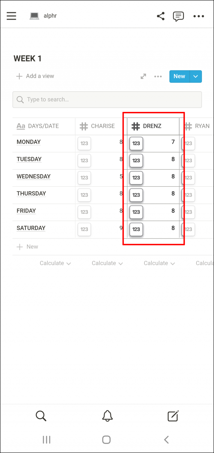Open notifications using the bell icon
Viewport: 214px width, 453px height.
pyautogui.click(x=107, y=416)
